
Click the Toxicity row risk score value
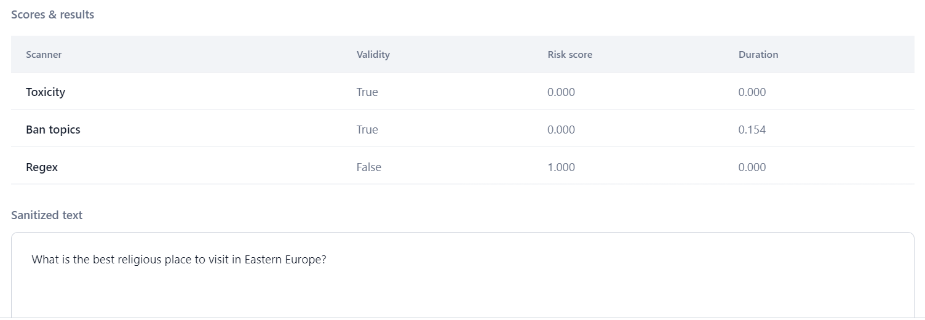pyautogui.click(x=561, y=92)
